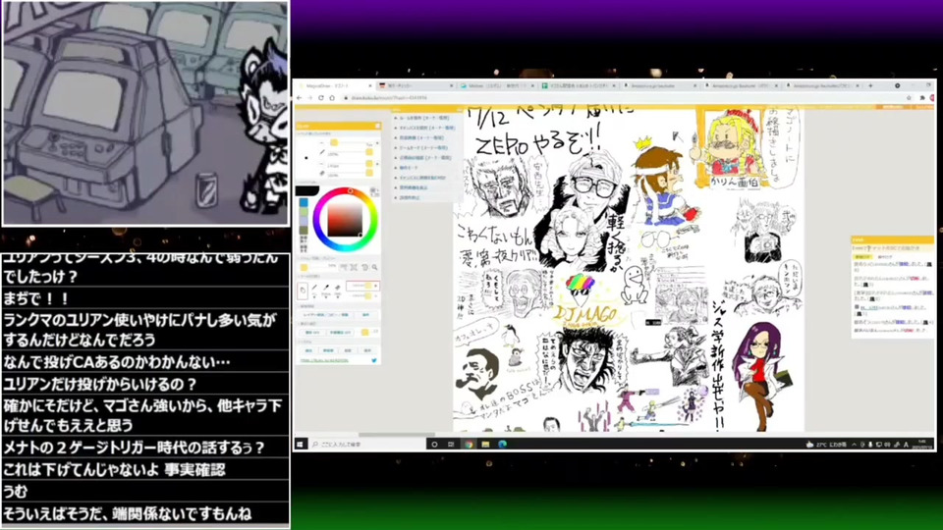Click the fit-to-screen icon in navigator row
This screenshot has width=943, height=530.
click(x=354, y=267)
